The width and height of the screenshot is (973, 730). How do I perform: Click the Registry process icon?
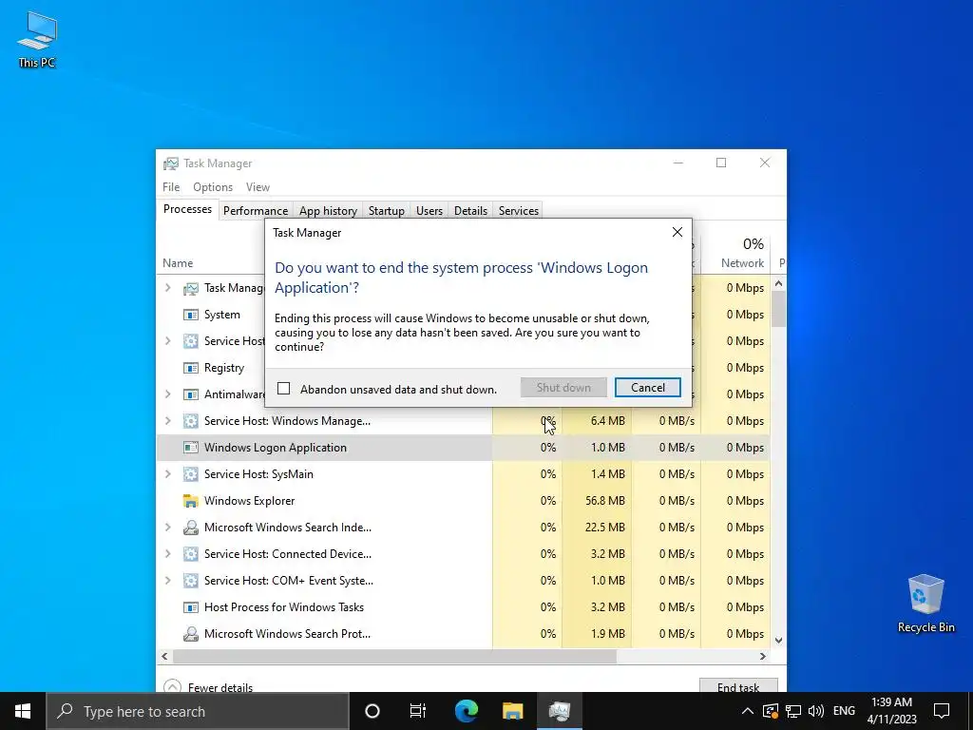(190, 368)
